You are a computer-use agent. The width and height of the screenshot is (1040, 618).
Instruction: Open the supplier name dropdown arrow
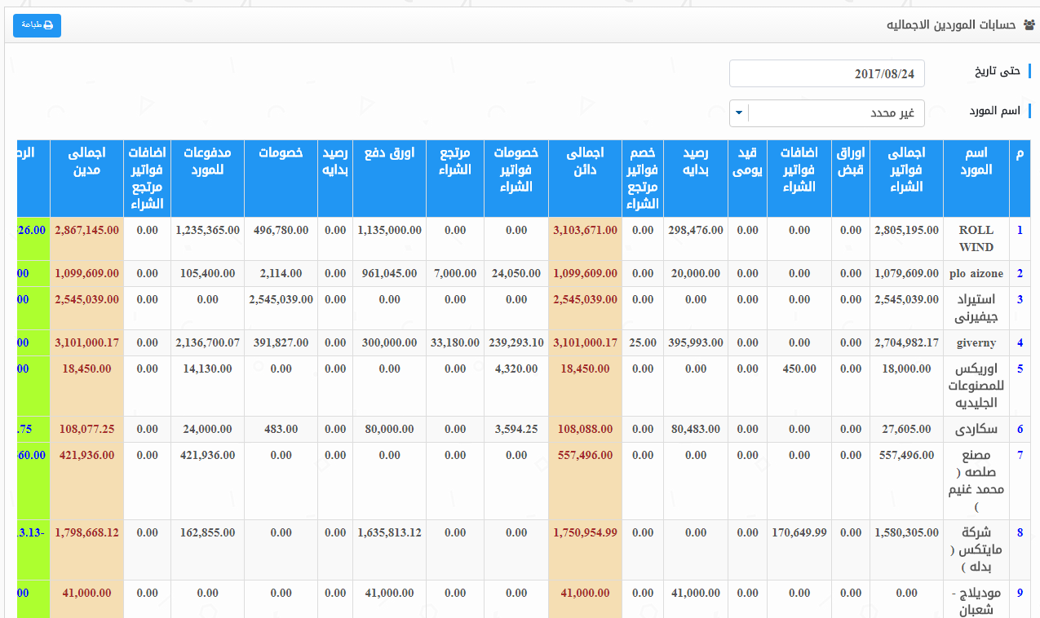pyautogui.click(x=739, y=113)
